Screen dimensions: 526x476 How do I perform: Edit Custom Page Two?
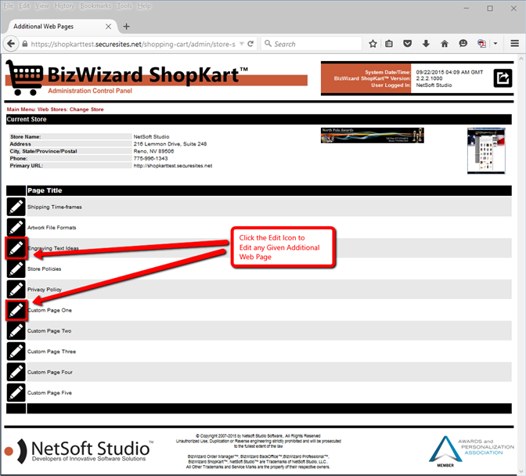coord(16,330)
